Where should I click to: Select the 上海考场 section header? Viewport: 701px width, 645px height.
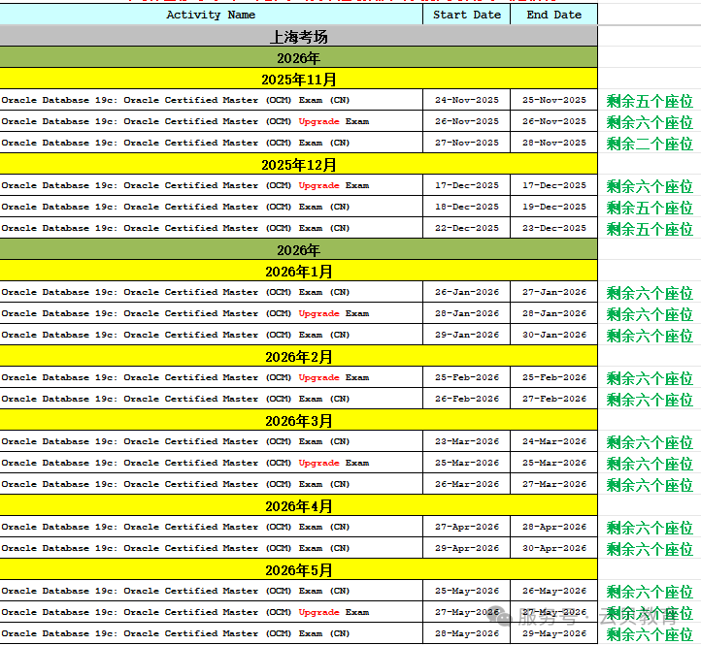click(x=299, y=37)
